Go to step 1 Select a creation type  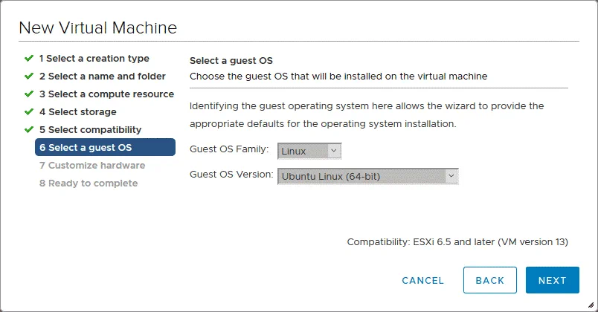click(x=94, y=58)
